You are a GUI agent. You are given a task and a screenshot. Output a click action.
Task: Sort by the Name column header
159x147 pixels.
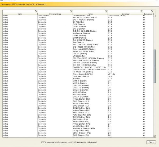(90, 14)
